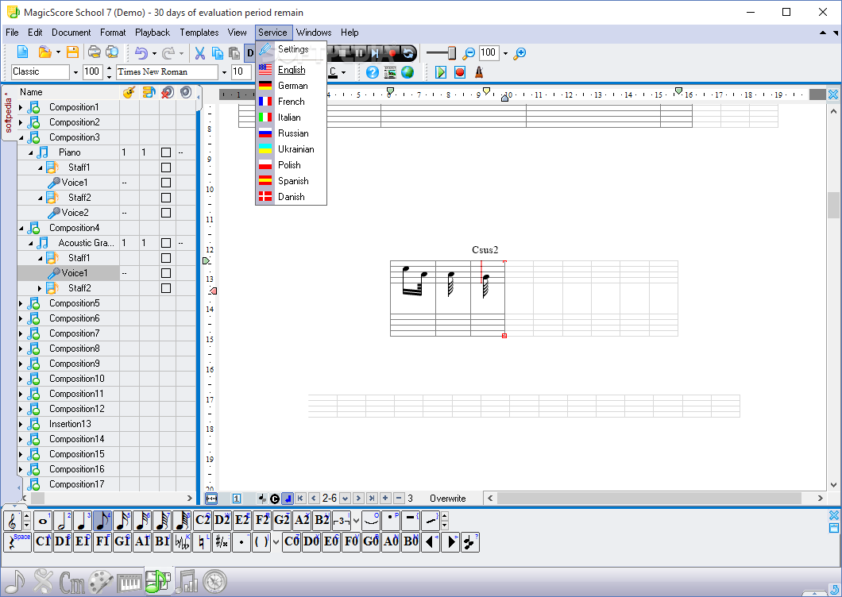842x597 pixels.
Task: Toggle the Staff2 checkbox under Piano
Action: point(166,198)
